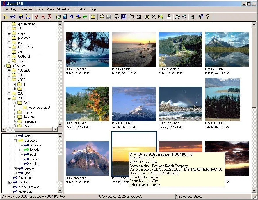
Task: Expand the beach key node
Action: coord(21,150)
